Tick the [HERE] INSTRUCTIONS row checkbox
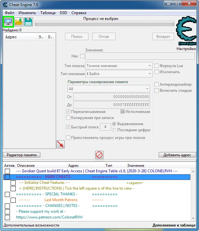Screen dimensions: 199x231 coord(13,189)
